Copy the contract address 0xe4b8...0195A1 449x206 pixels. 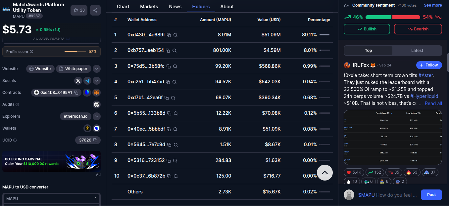coord(76,93)
